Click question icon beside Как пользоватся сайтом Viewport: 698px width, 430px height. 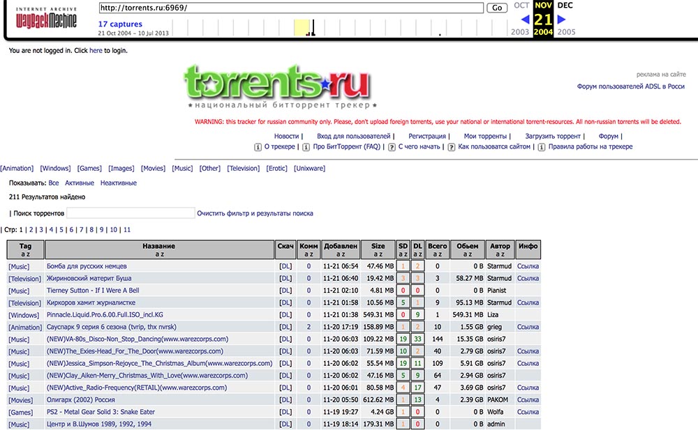pos(452,147)
